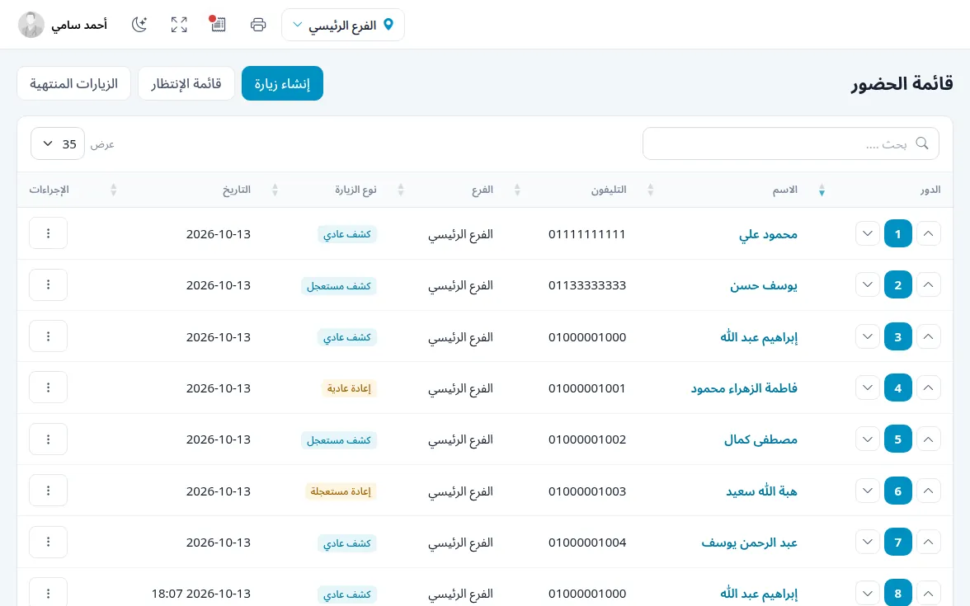Open the news icon with red dot
This screenshot has height=606, width=970.
point(218,24)
